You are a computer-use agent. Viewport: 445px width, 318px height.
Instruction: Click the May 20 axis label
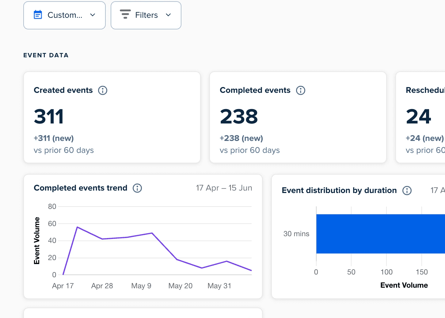[x=181, y=286]
